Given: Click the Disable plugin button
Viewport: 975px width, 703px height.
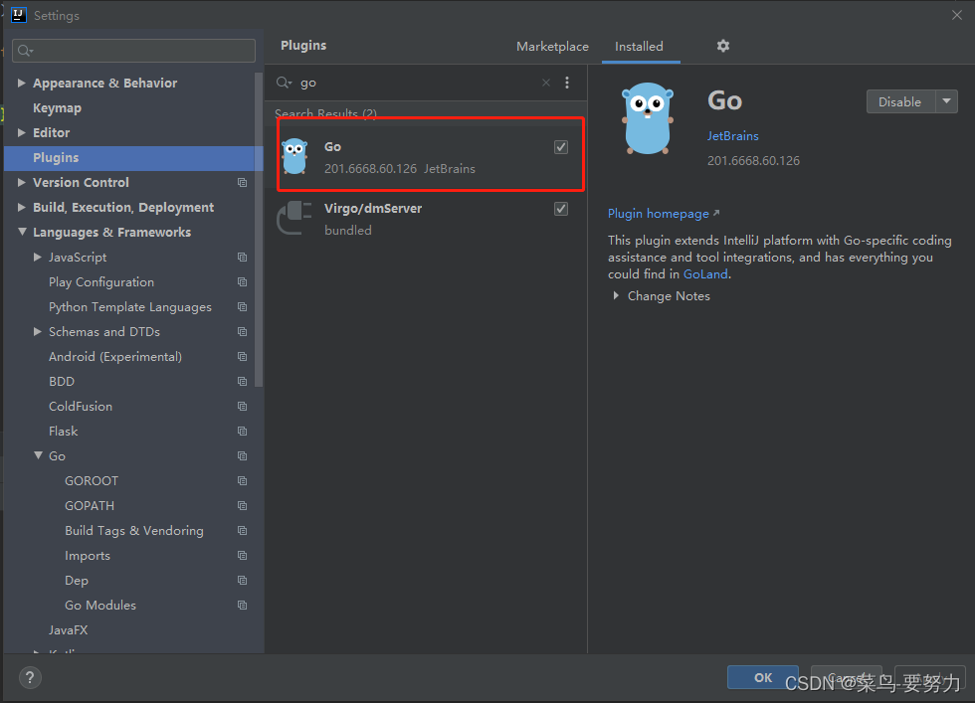Looking at the screenshot, I should point(900,101).
